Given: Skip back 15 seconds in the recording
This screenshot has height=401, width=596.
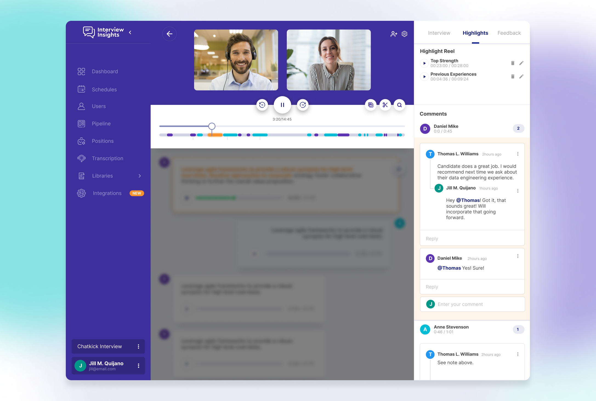Looking at the screenshot, I should pyautogui.click(x=262, y=105).
